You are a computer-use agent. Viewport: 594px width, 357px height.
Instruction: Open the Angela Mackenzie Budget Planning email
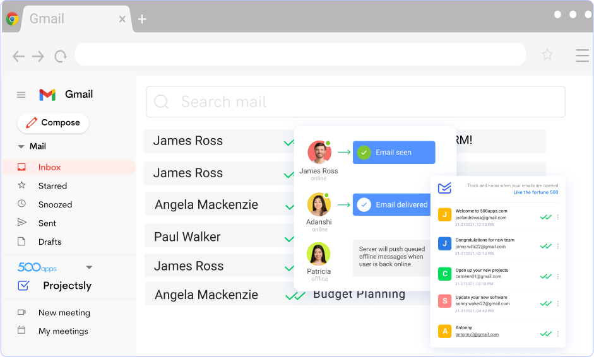[288, 294]
